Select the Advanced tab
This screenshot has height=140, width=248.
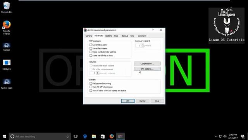click(99, 36)
